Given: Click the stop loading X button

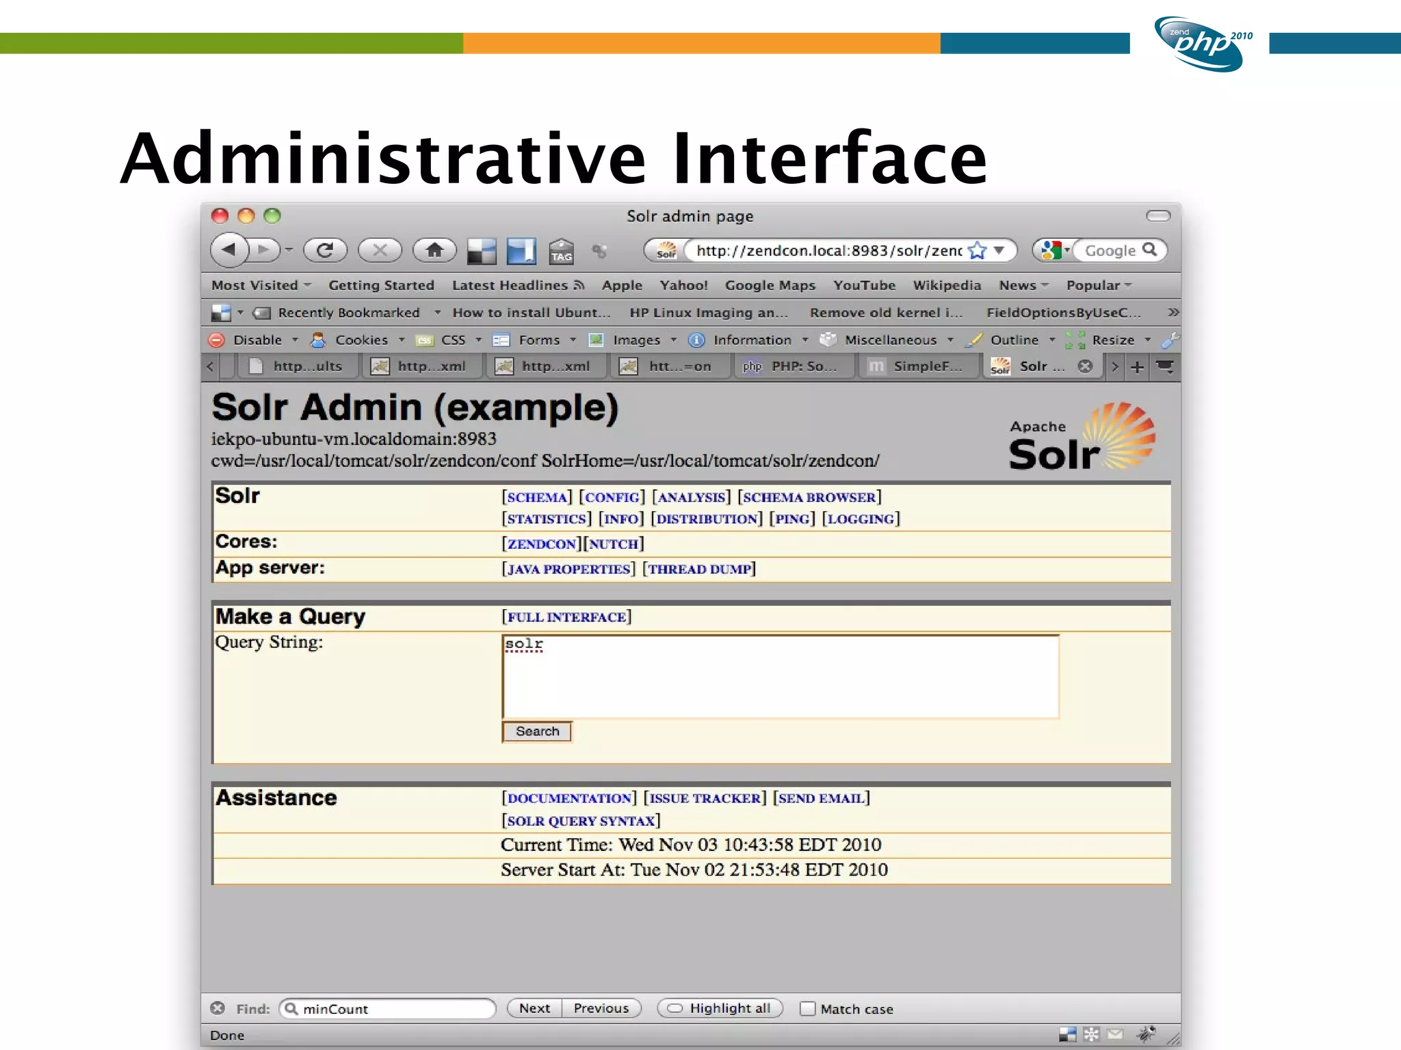Looking at the screenshot, I should (x=380, y=250).
